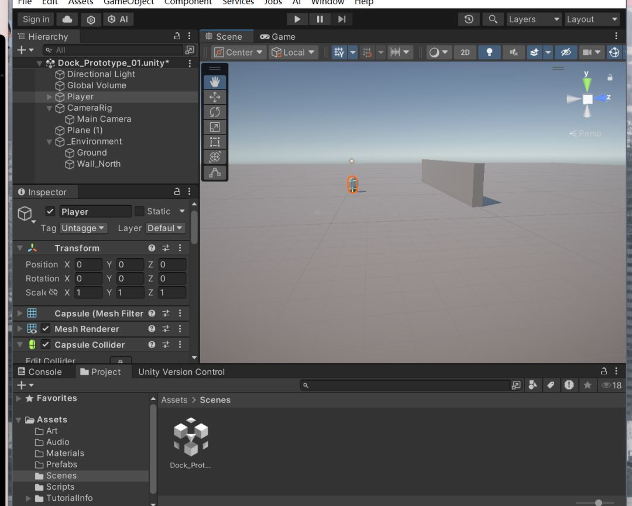632x506 pixels.
Task: Click the Step forward button
Action: [342, 19]
